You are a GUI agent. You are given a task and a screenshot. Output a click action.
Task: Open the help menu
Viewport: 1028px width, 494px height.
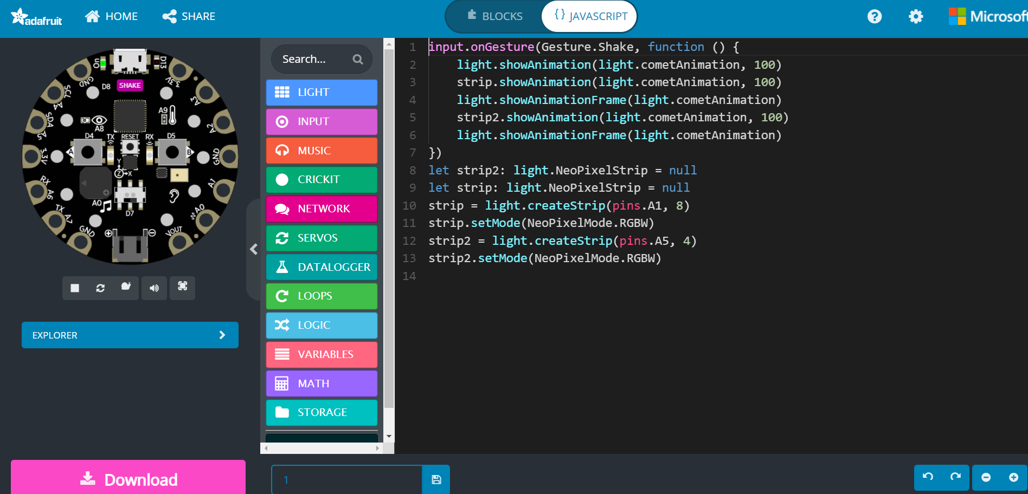pyautogui.click(x=874, y=16)
